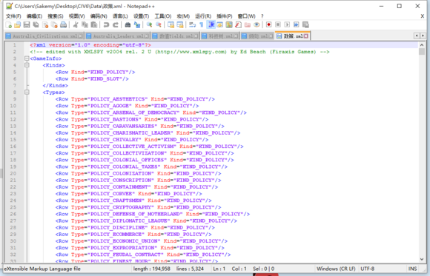Click the Zoom Out magnifier icon
Image resolution: width=430 pixels, height=276 pixels.
159,25
